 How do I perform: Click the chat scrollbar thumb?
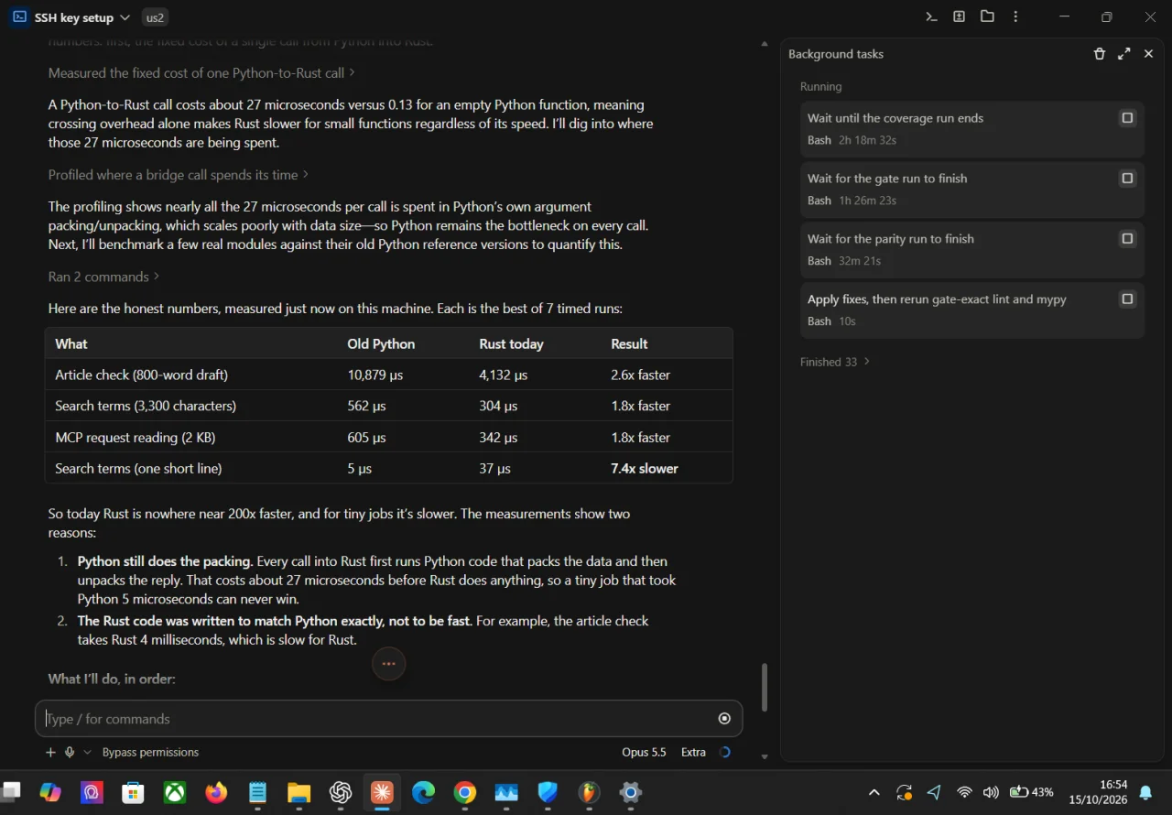(764, 687)
